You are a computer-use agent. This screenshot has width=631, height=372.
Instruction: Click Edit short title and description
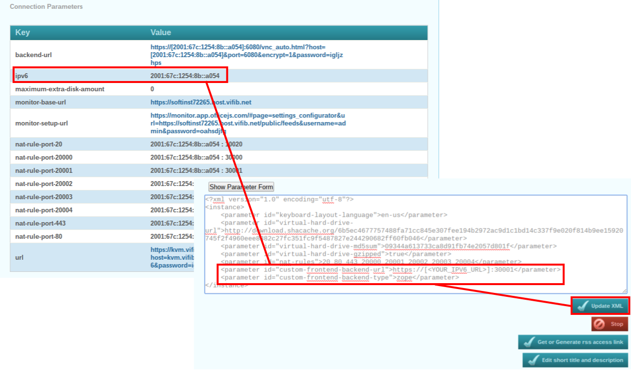(x=575, y=360)
